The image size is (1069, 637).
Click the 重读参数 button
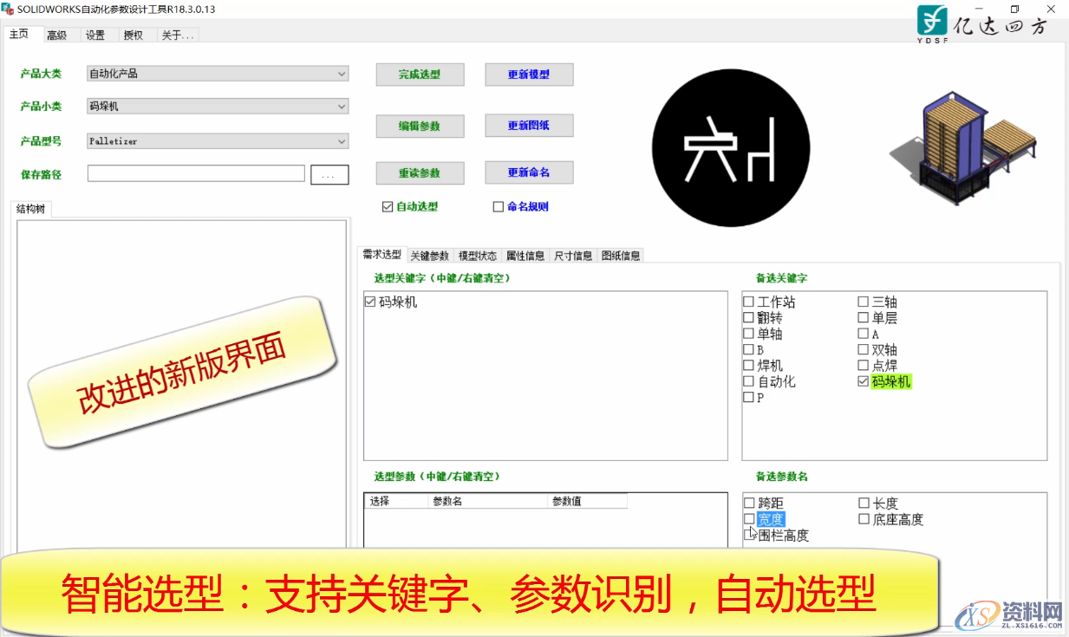(420, 172)
